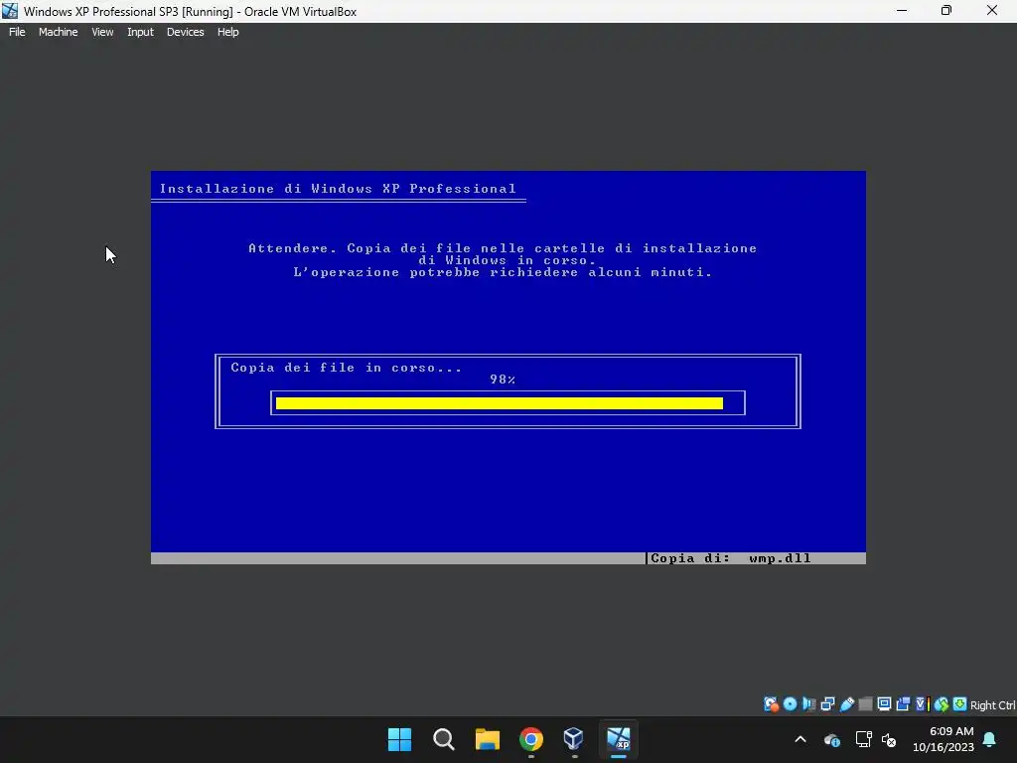This screenshot has height=763, width=1017.
Task: Close the VirtualBox VM window
Action: (992, 11)
